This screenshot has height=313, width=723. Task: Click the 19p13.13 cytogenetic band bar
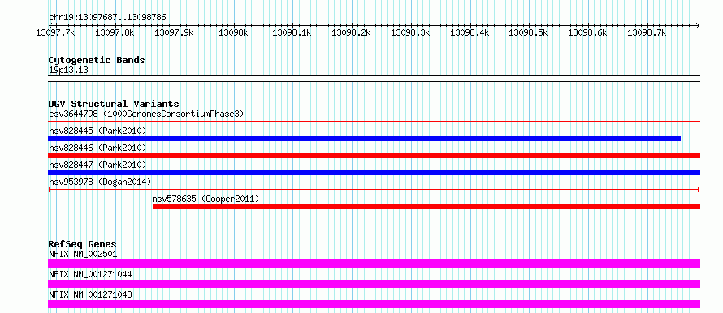[x=374, y=79]
